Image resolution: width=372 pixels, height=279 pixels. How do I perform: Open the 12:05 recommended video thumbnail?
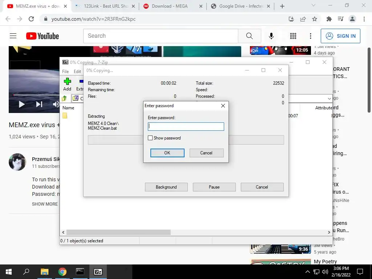point(280,50)
